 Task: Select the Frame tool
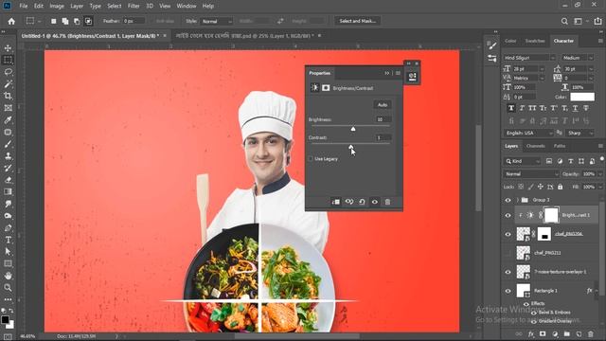click(8, 108)
